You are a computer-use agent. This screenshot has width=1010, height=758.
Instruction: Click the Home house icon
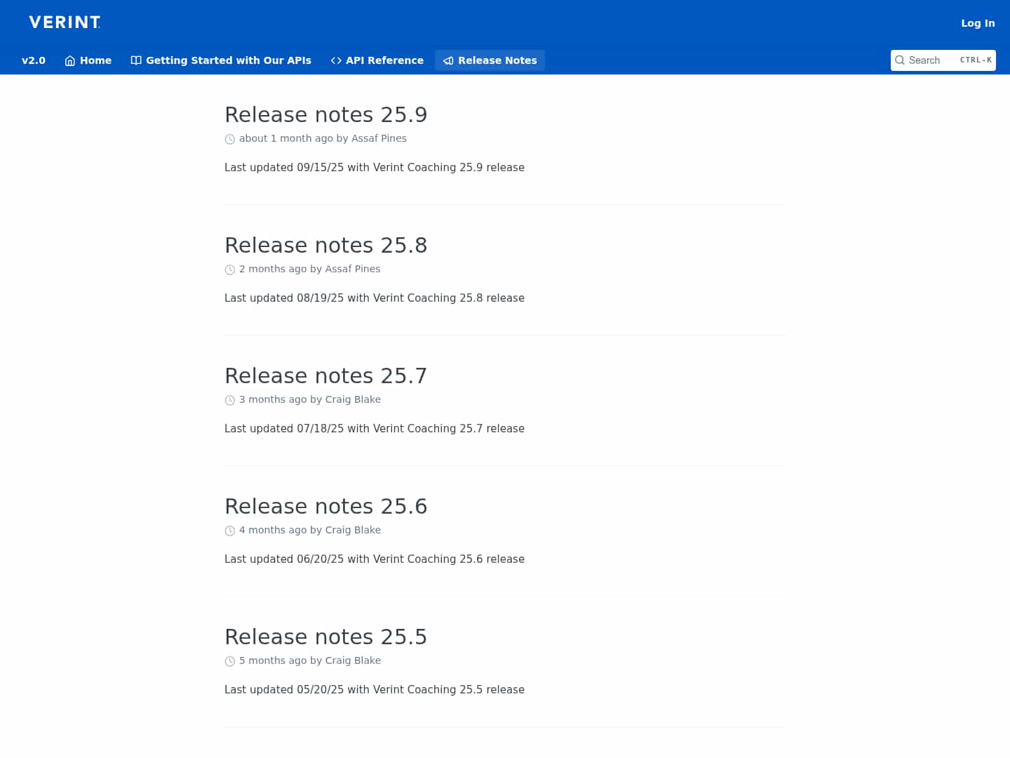click(x=70, y=61)
